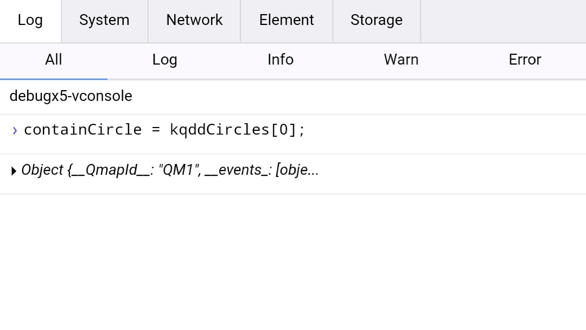This screenshot has height=330, width=586.
Task: Click the "QM1" value in object preview
Action: (179, 170)
